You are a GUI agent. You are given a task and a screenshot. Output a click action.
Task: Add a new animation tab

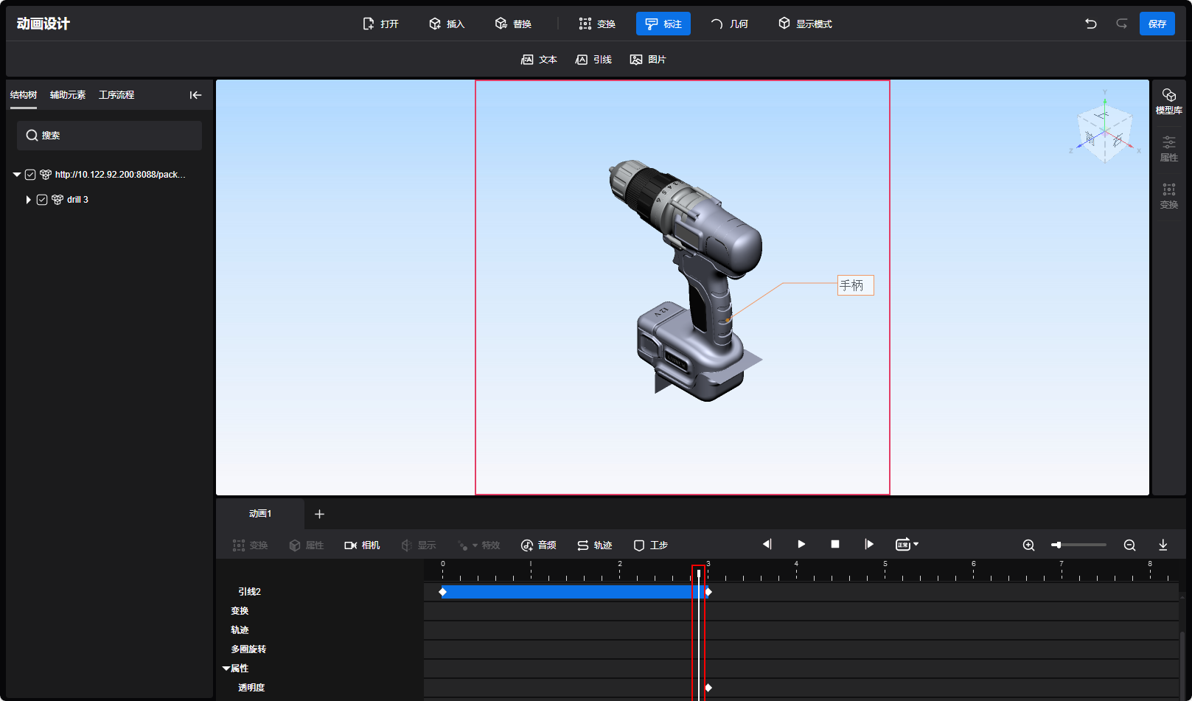click(x=319, y=514)
